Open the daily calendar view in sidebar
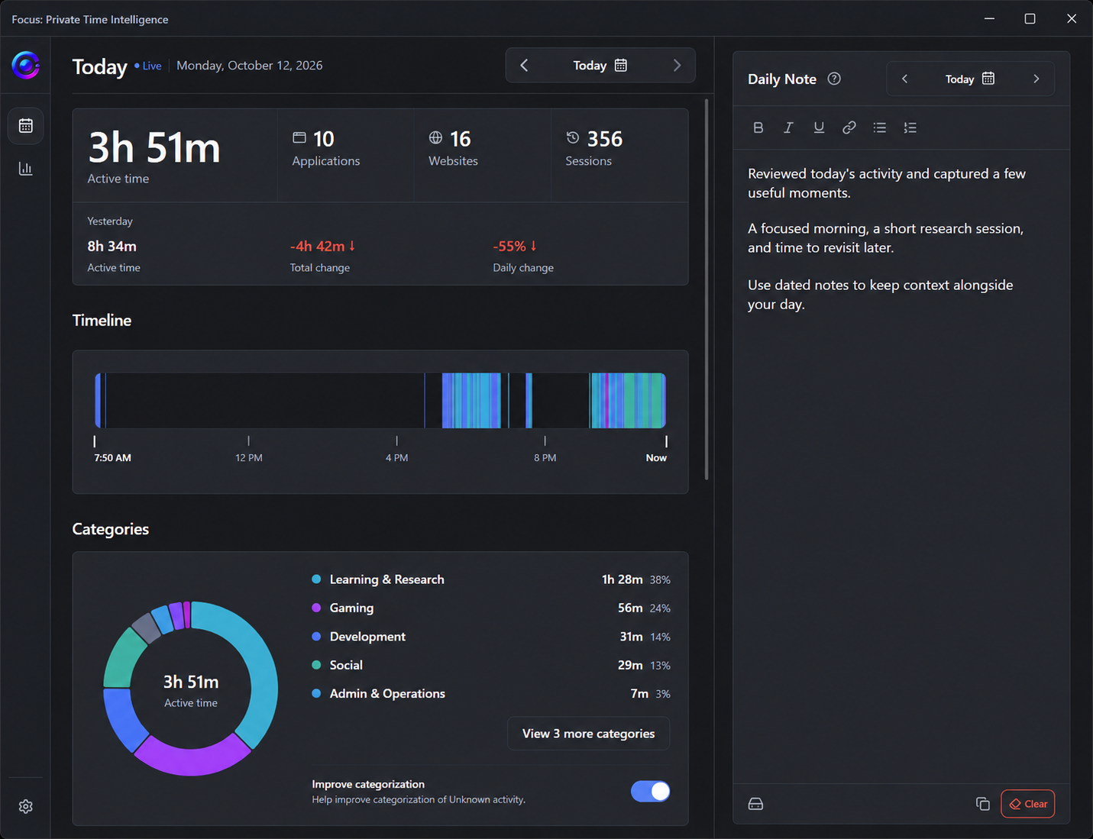 26,126
